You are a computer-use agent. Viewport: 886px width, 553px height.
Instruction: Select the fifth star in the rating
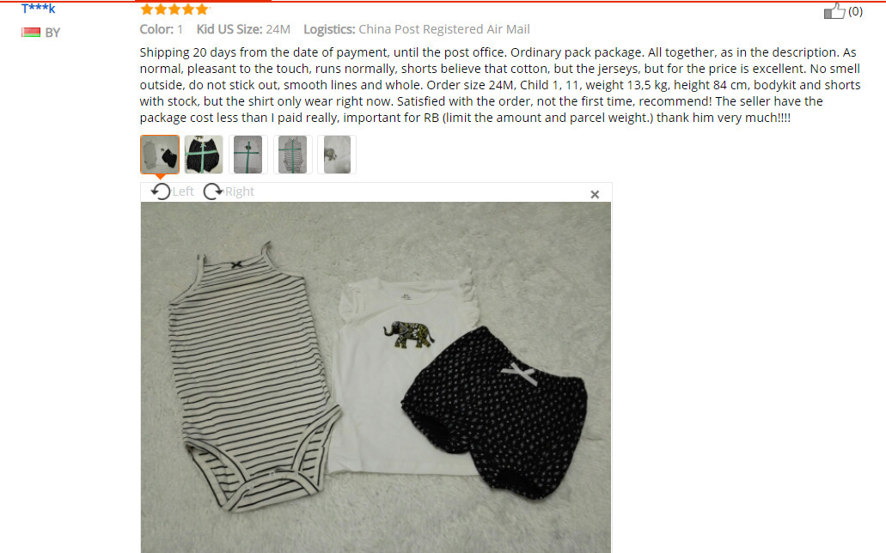pyautogui.click(x=202, y=9)
